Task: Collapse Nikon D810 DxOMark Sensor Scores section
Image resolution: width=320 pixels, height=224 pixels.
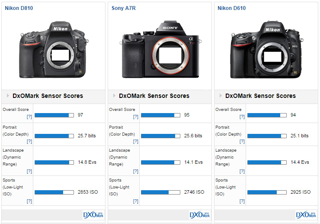Action: [x=8, y=95]
